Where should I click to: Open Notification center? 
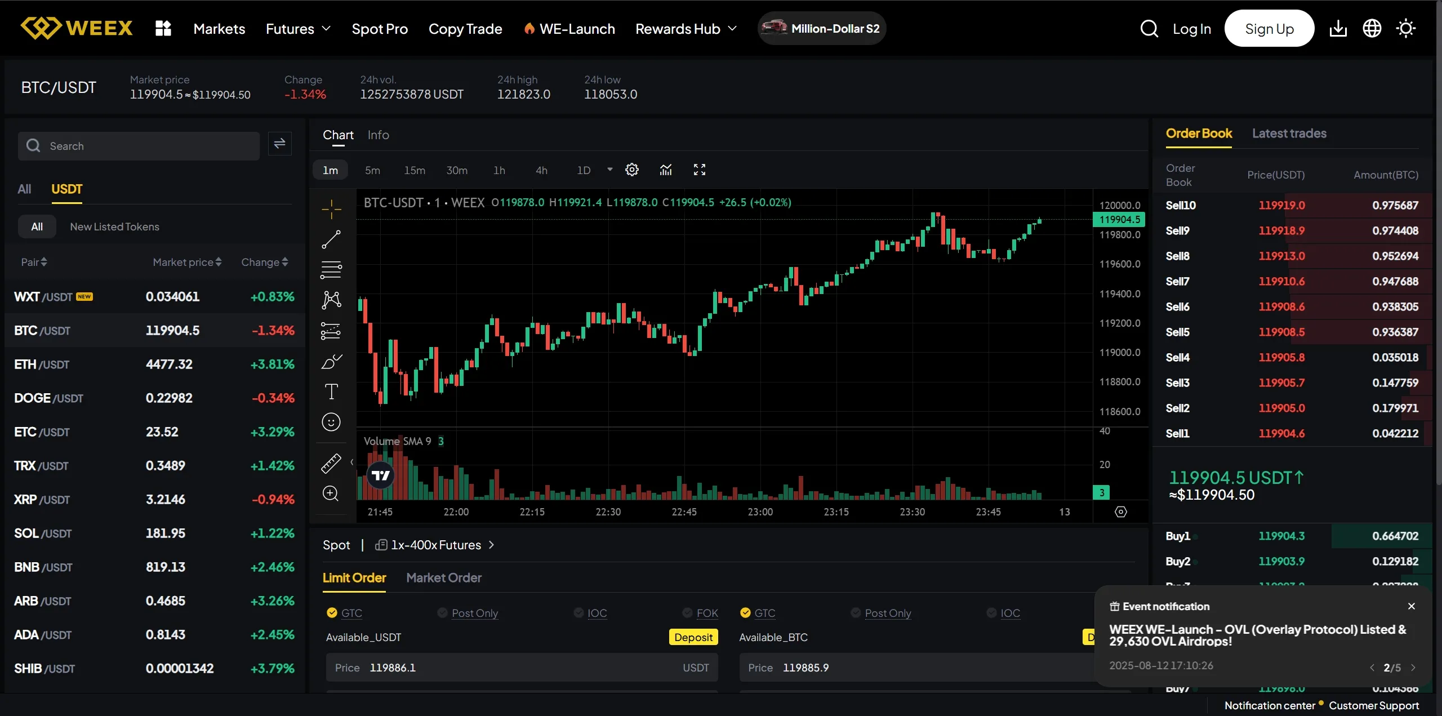click(1270, 705)
